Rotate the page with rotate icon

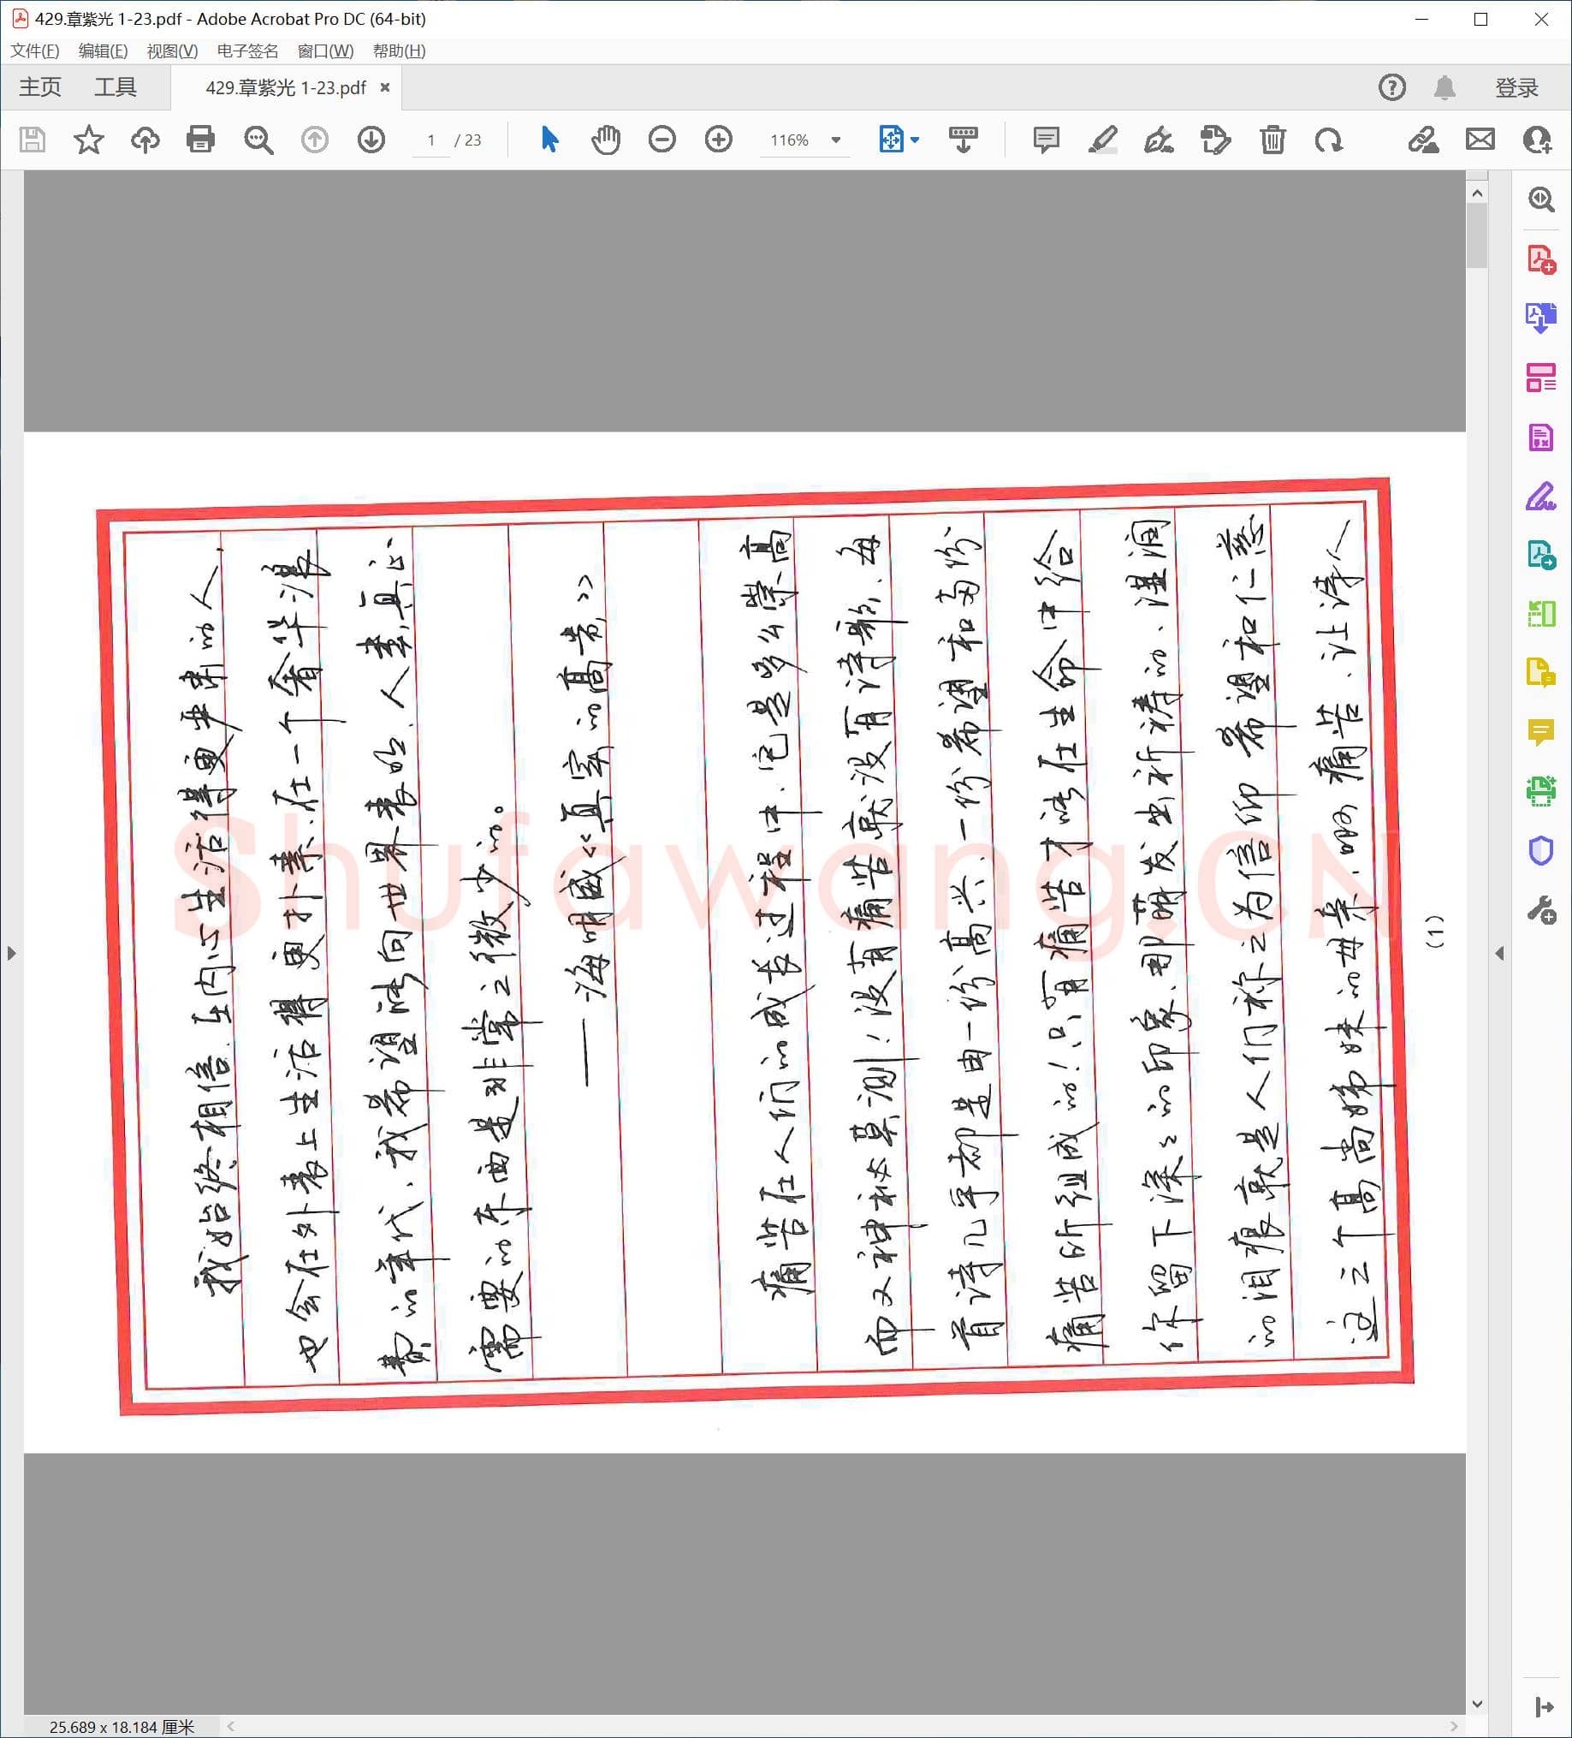pos(1328,140)
